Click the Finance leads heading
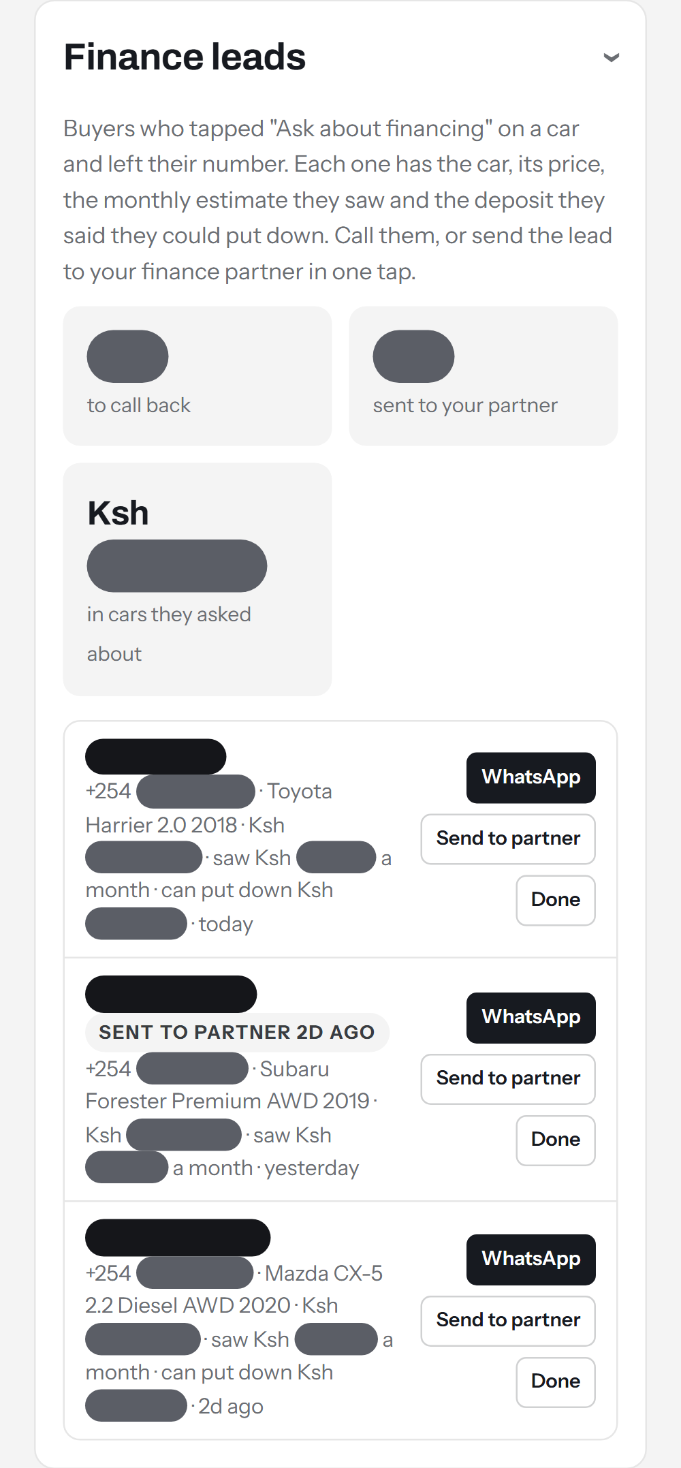 click(185, 57)
